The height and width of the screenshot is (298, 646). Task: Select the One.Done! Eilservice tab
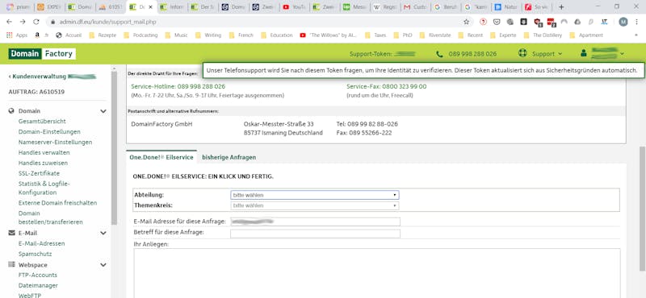(x=161, y=157)
